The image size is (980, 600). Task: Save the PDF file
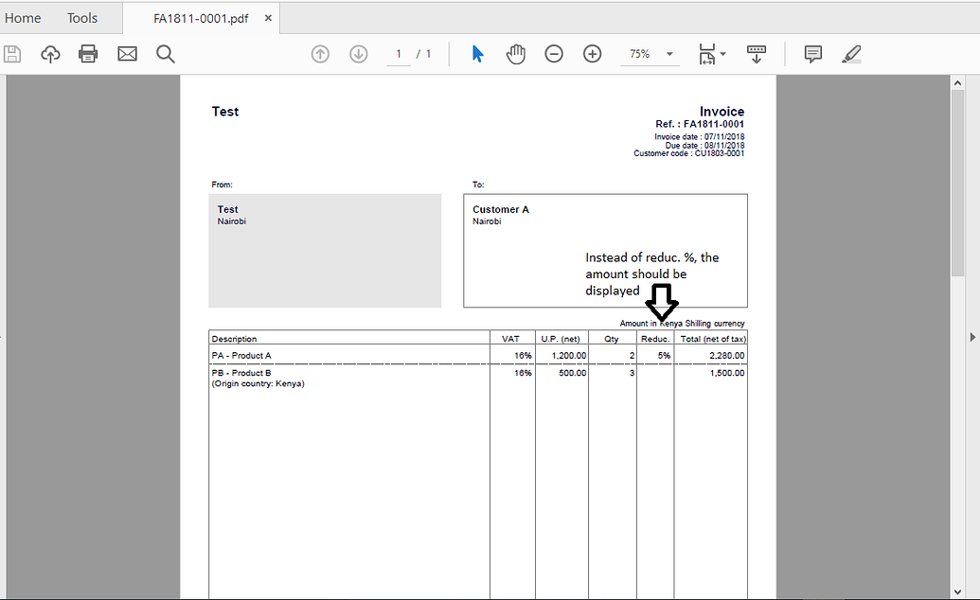coord(12,54)
